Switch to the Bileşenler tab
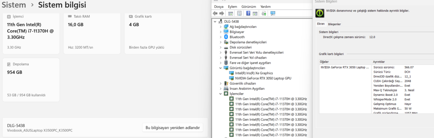Image resolution: width=434 pixels, height=138 pixels. [x=334, y=24]
